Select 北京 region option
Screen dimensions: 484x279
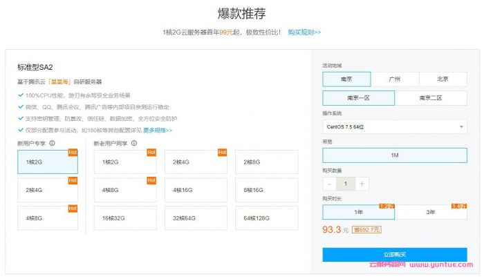coord(443,79)
